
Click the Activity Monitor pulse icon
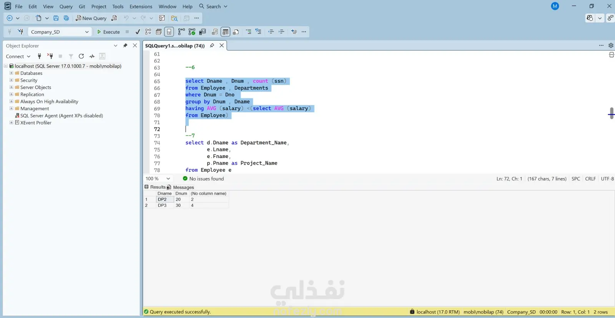click(x=92, y=57)
